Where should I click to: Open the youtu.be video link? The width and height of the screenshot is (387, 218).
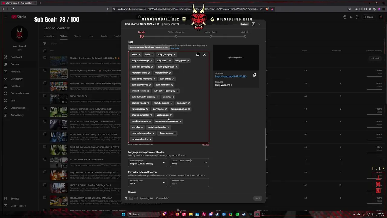[231, 77]
